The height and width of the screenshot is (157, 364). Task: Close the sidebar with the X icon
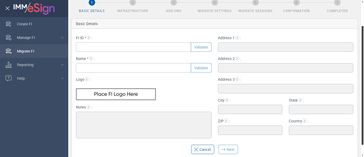tap(7, 8)
